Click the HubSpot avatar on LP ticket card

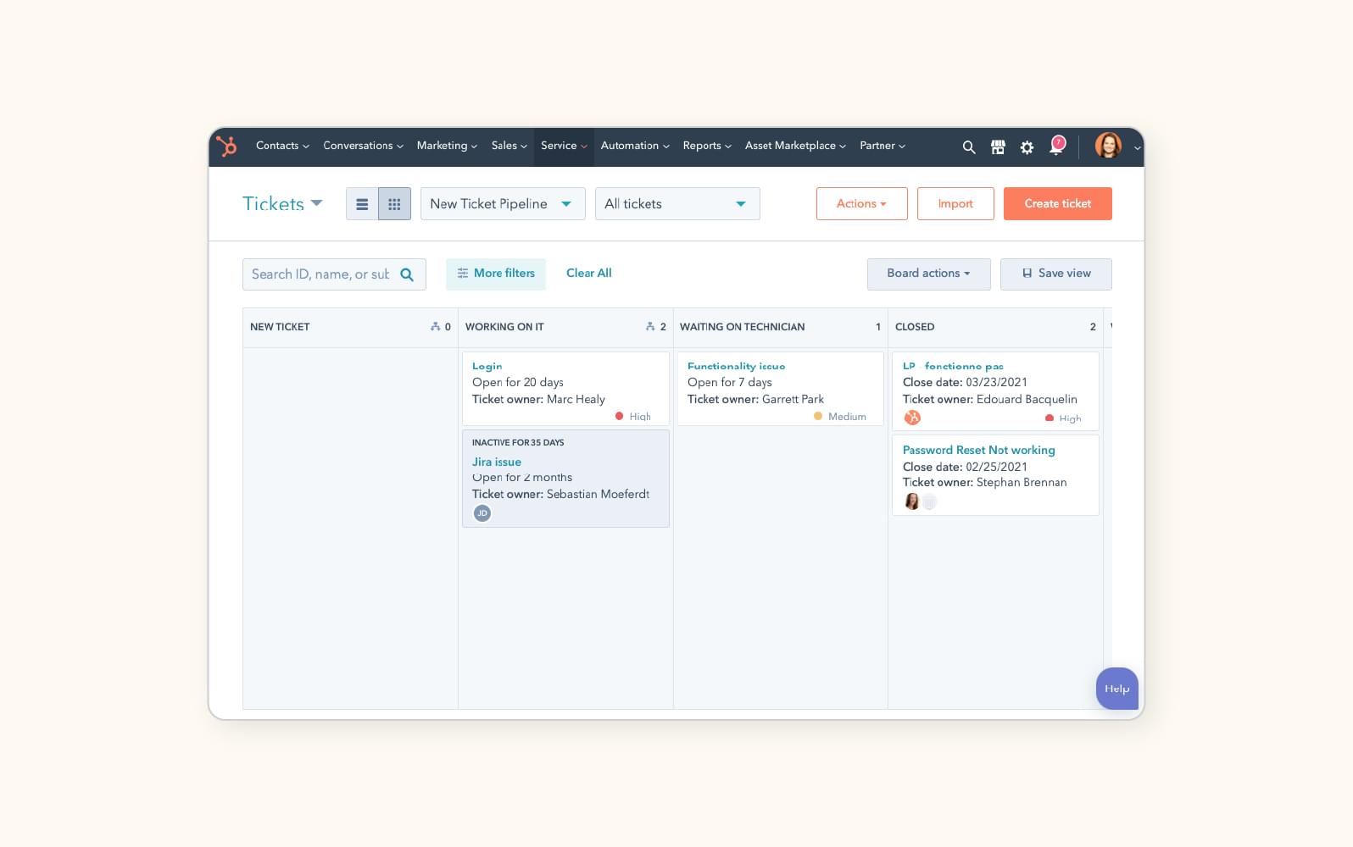click(x=912, y=418)
